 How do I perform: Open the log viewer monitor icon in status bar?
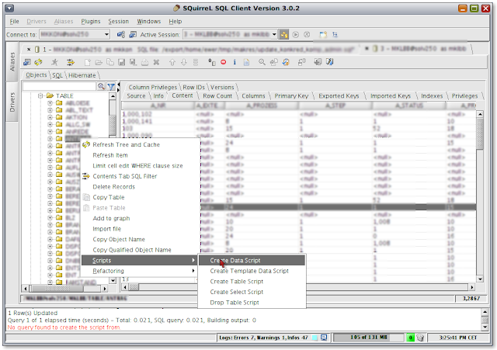[x=324, y=338]
